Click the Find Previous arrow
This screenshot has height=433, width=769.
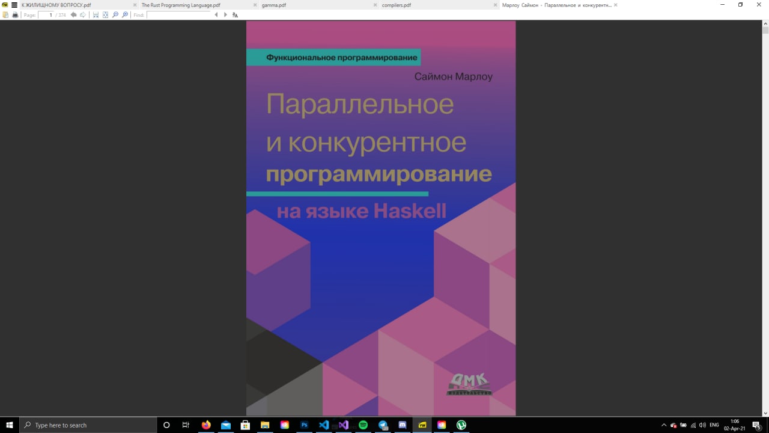tap(216, 15)
